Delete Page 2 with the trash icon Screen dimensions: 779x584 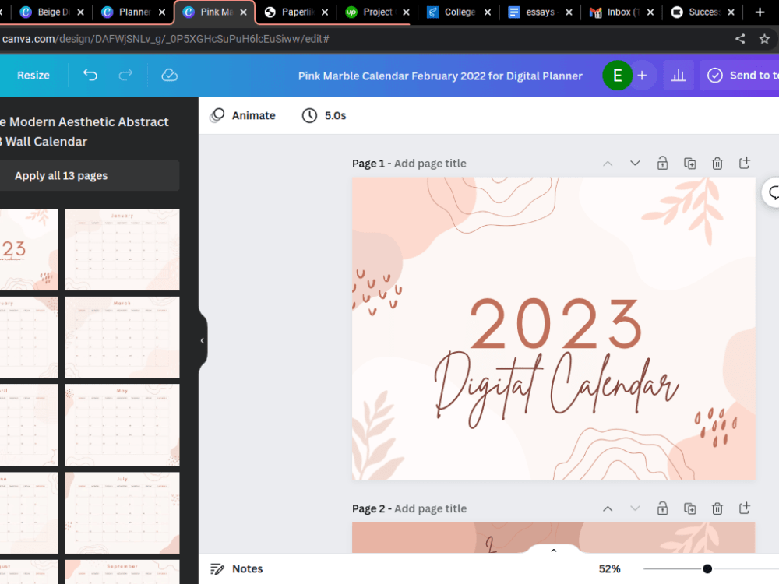717,508
